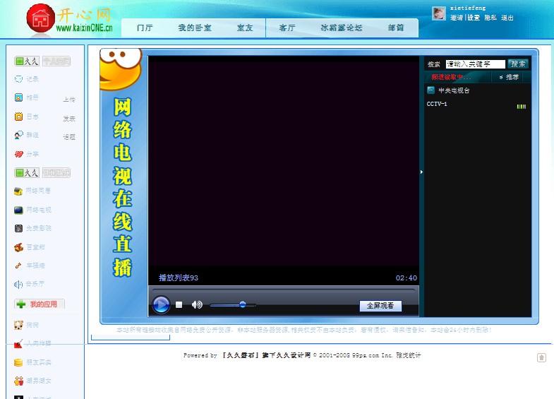Click the xietiefeng user avatar
The height and width of the screenshot is (399, 554).
pyautogui.click(x=439, y=13)
